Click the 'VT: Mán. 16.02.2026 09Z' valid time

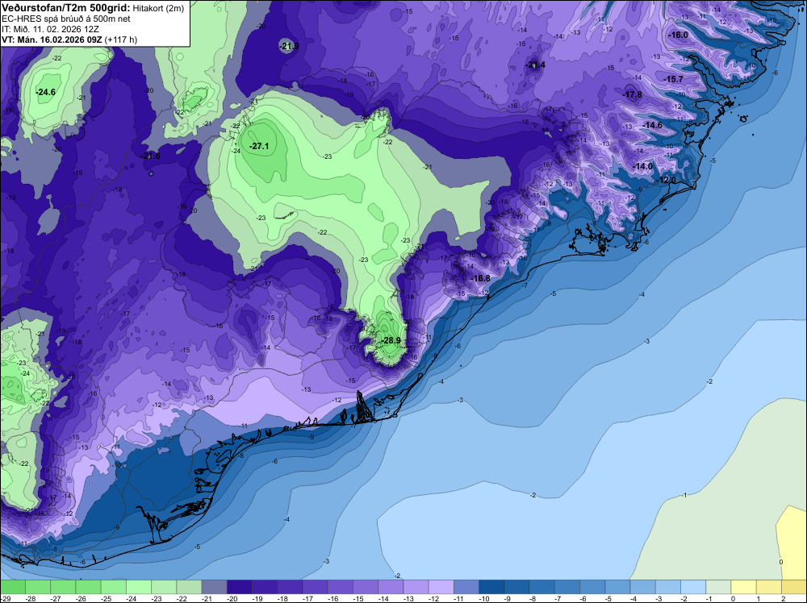(x=52, y=40)
